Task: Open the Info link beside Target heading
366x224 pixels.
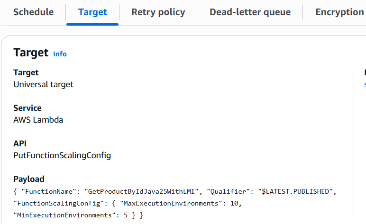Action: tap(60, 54)
